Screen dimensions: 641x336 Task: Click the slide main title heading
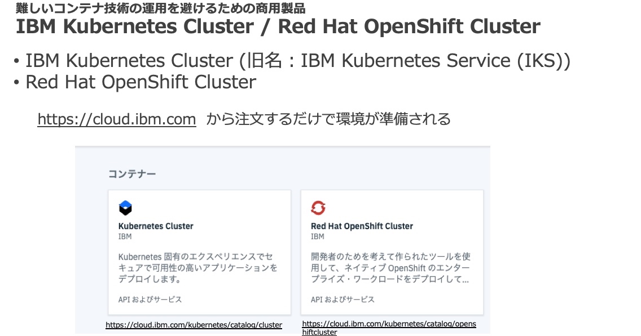tap(278, 26)
